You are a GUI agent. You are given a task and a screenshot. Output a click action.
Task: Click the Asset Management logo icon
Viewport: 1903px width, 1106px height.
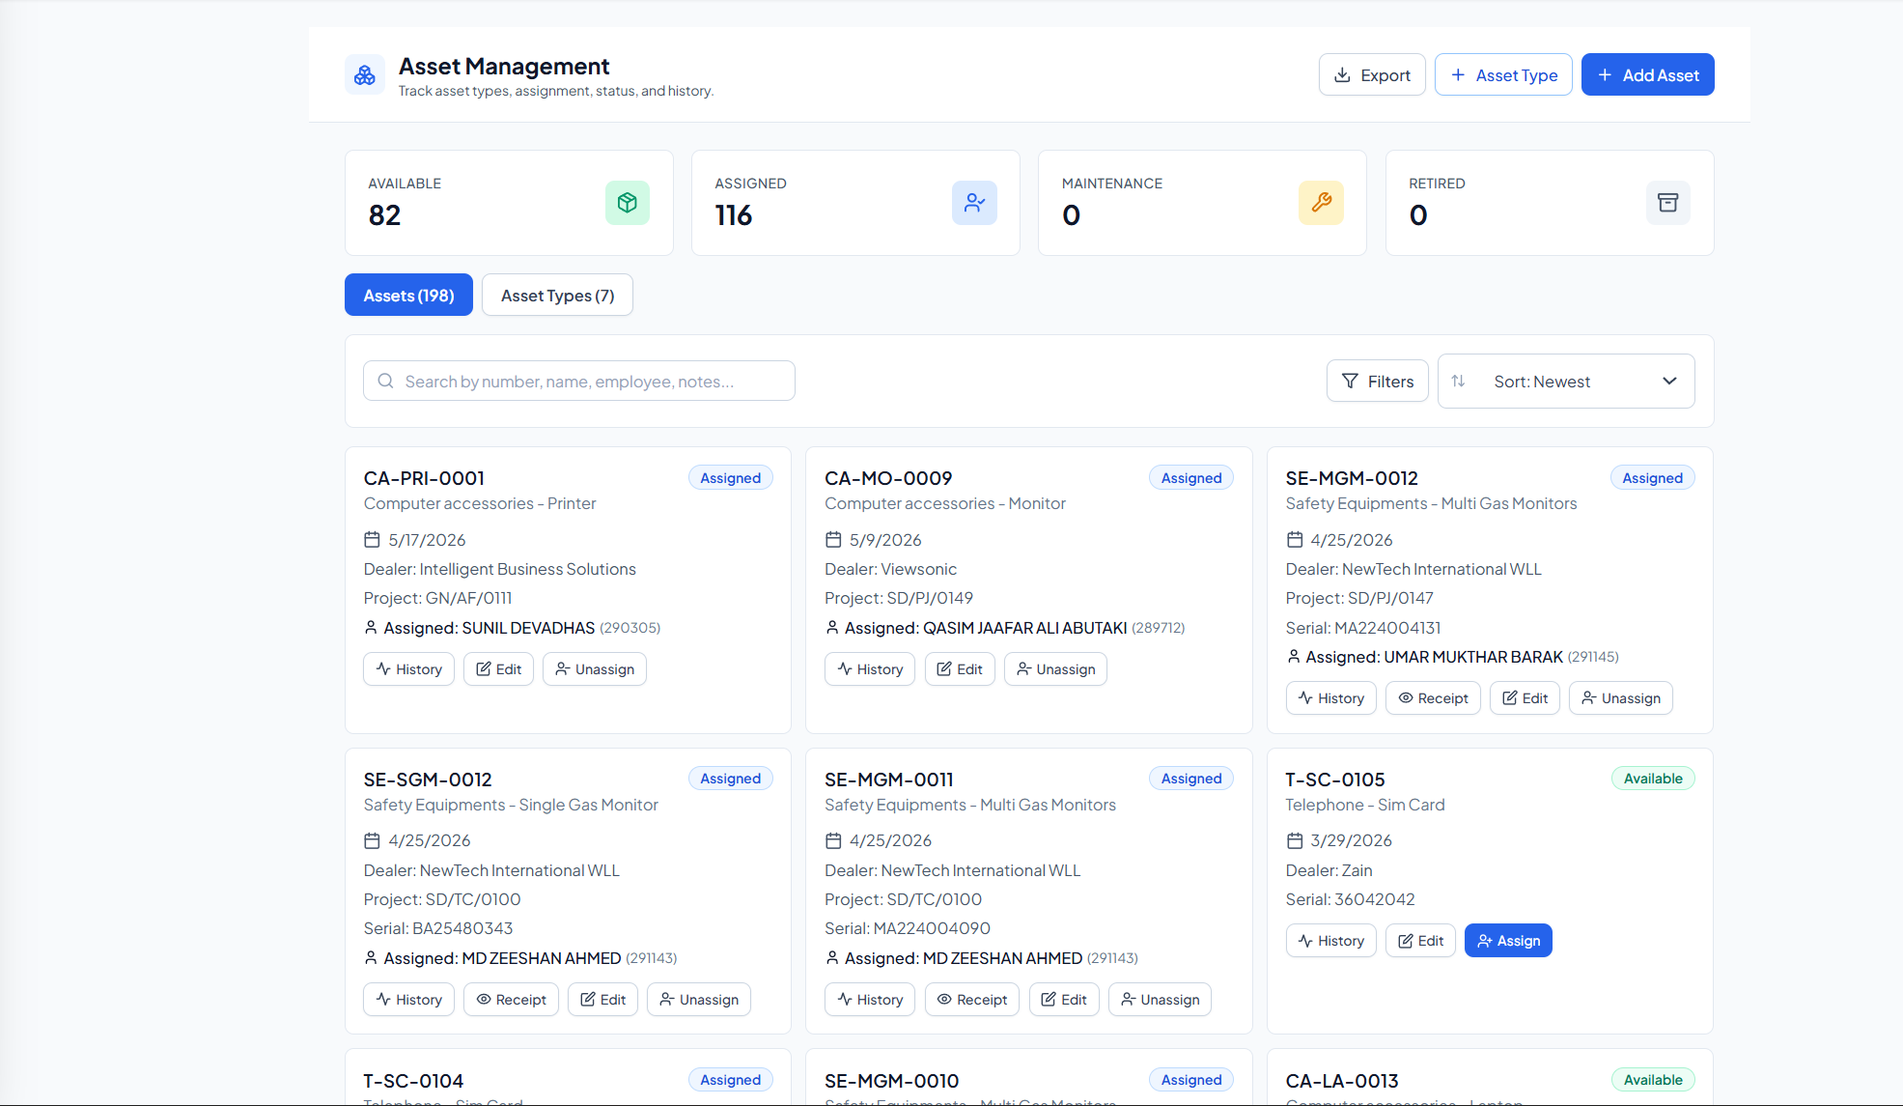point(365,75)
